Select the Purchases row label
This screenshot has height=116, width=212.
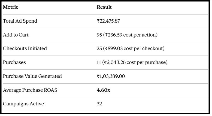(14, 62)
